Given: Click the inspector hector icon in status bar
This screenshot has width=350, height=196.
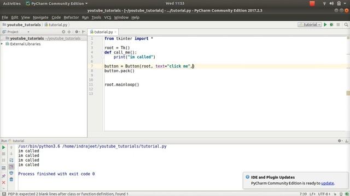Looking at the screenshot, I should (x=341, y=194).
